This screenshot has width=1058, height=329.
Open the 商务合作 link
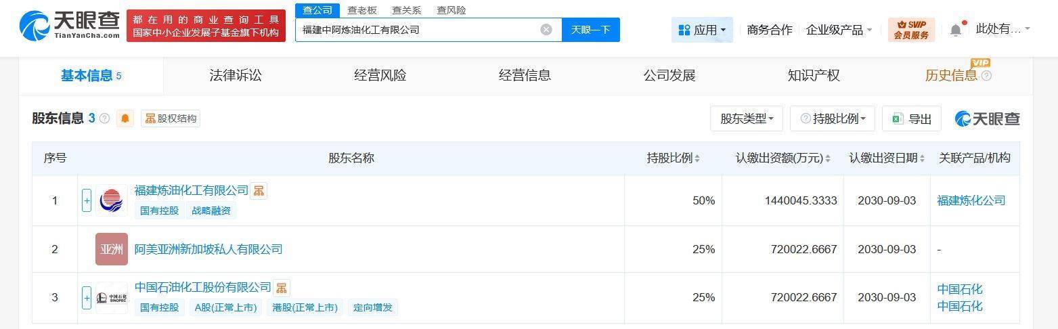point(770,30)
